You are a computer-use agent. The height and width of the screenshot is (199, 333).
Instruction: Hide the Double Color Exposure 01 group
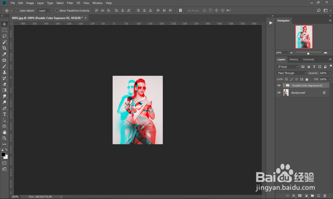pyautogui.click(x=279, y=86)
